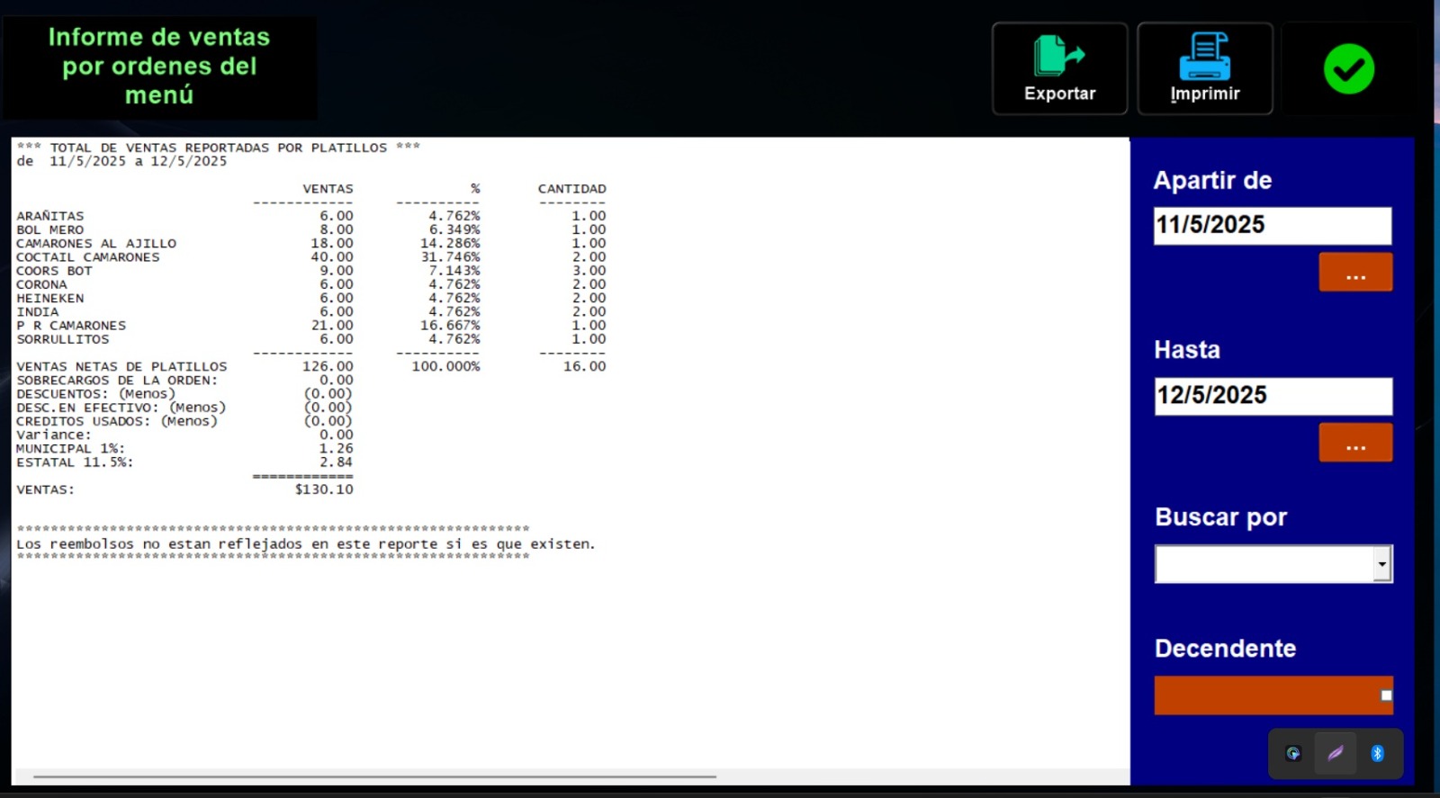Click the Apartir de date field
Viewport: 1440px width, 798px height.
[1272, 226]
